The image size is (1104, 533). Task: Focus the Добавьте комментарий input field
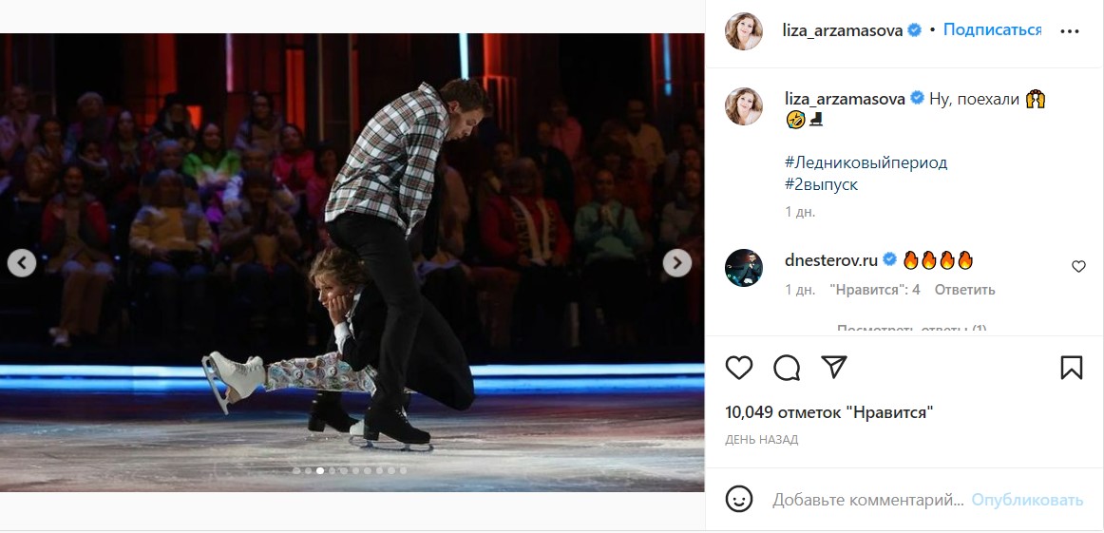pos(867,501)
